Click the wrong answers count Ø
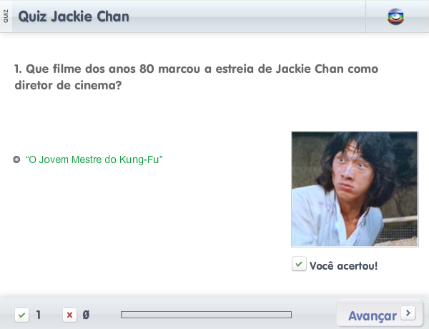429x329 pixels. click(x=86, y=315)
